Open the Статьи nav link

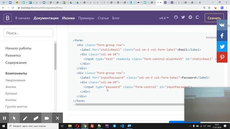click(103, 18)
